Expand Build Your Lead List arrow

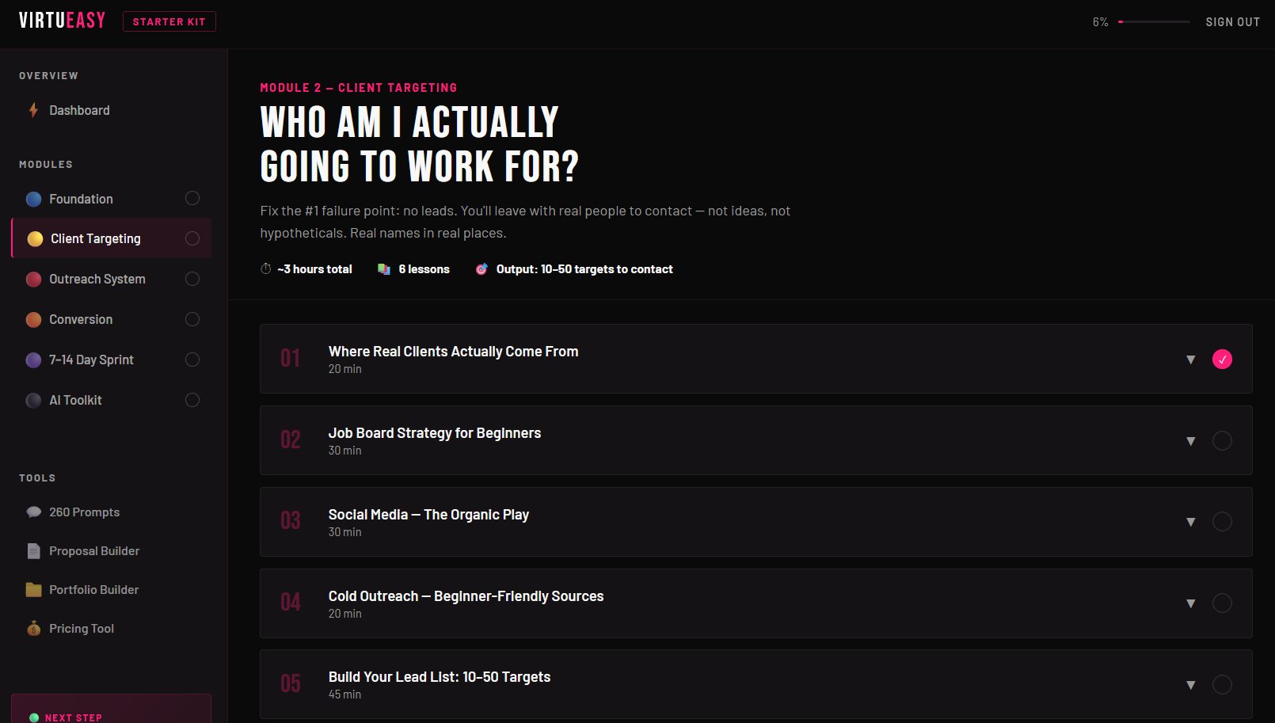coord(1190,685)
